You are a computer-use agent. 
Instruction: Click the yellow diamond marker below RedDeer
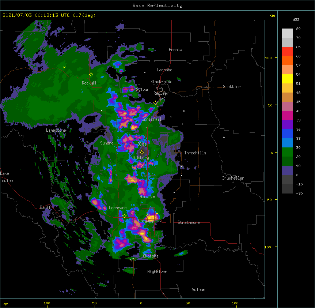[155, 103]
